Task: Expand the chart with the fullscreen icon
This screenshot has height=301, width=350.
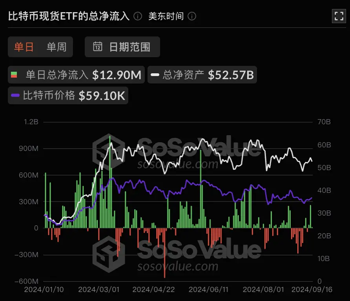Action: 338,16
